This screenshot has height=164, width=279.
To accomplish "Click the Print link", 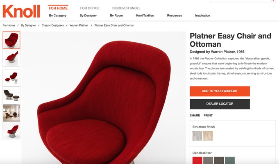I will [208, 115].
